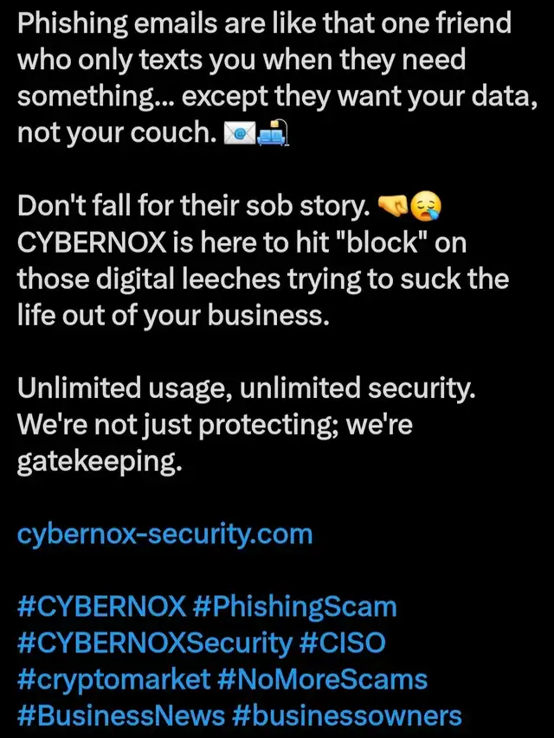This screenshot has width=554, height=738.
Task: Click the envelope email emoji
Action: [x=239, y=133]
